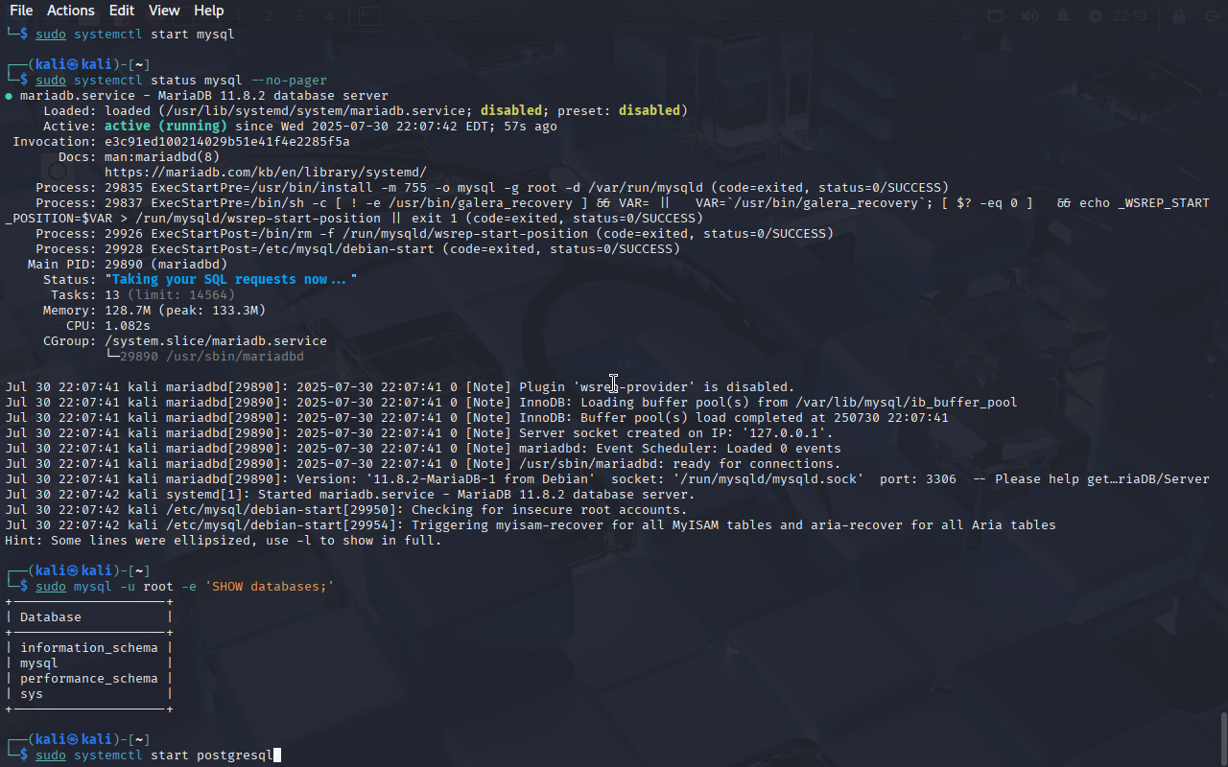1228x767 pixels.
Task: Click "'/run/mysqld/mysqld.sock'" socket path
Action: point(768,478)
